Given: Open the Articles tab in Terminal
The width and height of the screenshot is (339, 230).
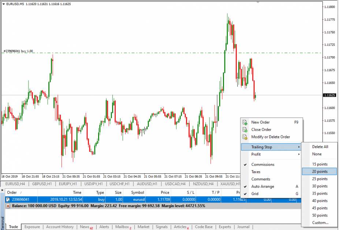Looking at the screenshot, I should [x=181, y=227].
